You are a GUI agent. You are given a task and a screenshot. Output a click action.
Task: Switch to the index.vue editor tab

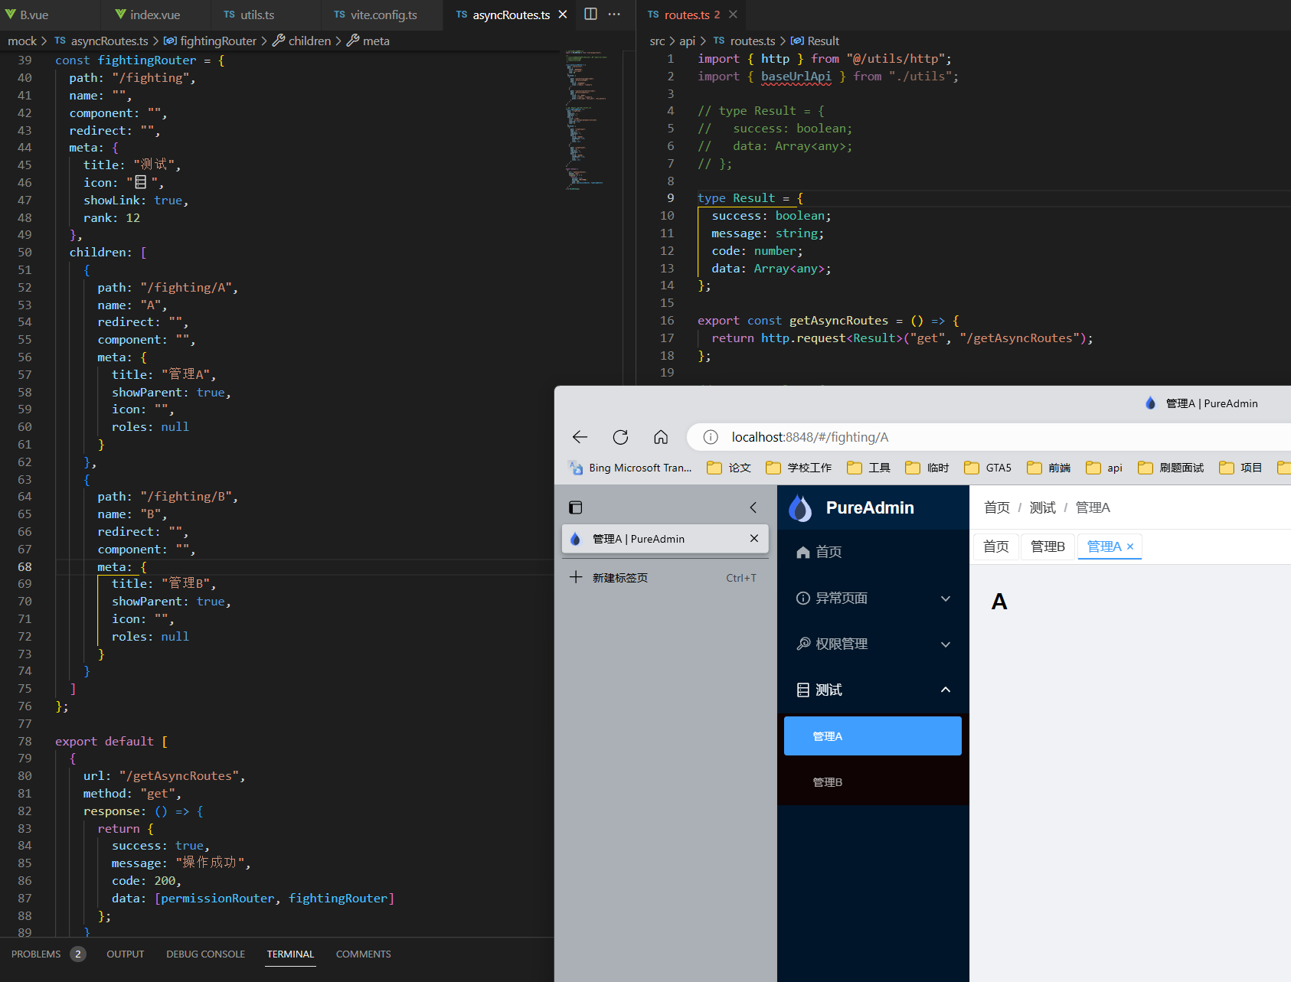coord(148,15)
